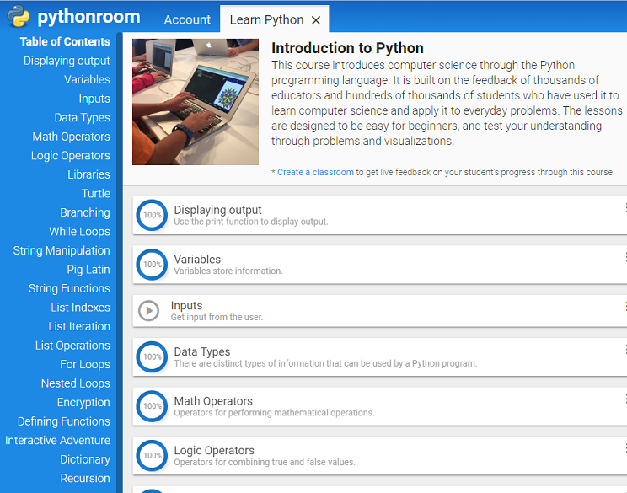The width and height of the screenshot is (627, 493).
Task: Go to Inputs in the sidebar
Action: coord(94,99)
